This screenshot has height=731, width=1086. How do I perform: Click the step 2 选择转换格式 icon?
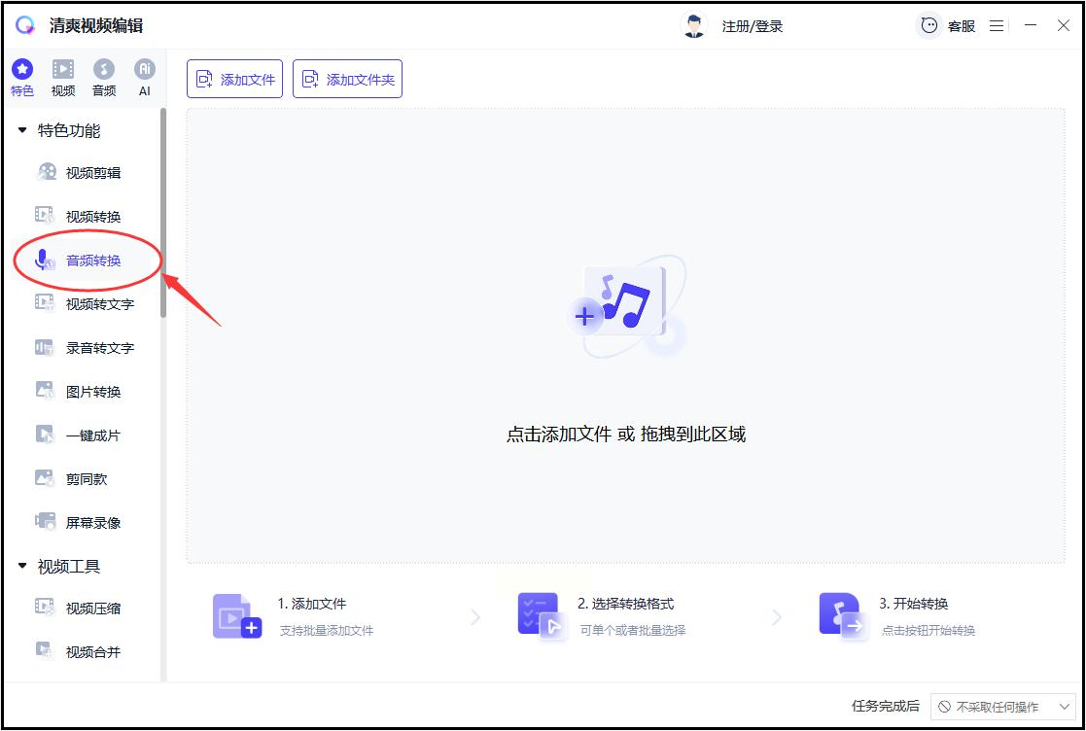pyautogui.click(x=541, y=616)
